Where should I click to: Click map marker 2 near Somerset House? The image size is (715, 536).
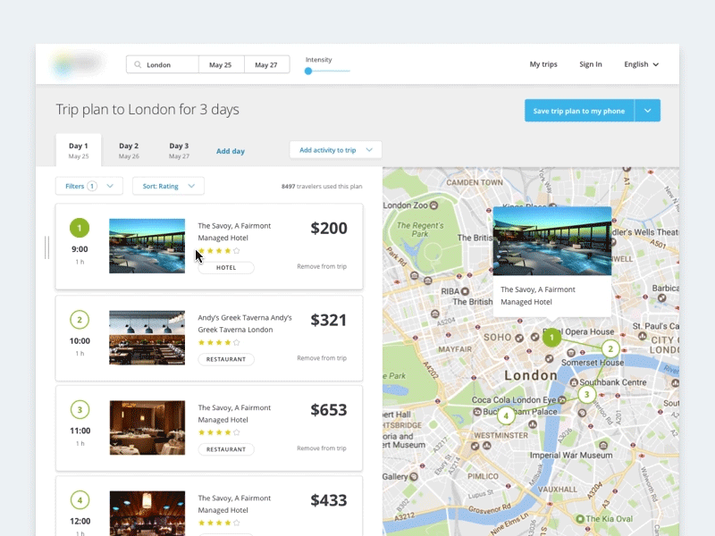610,348
